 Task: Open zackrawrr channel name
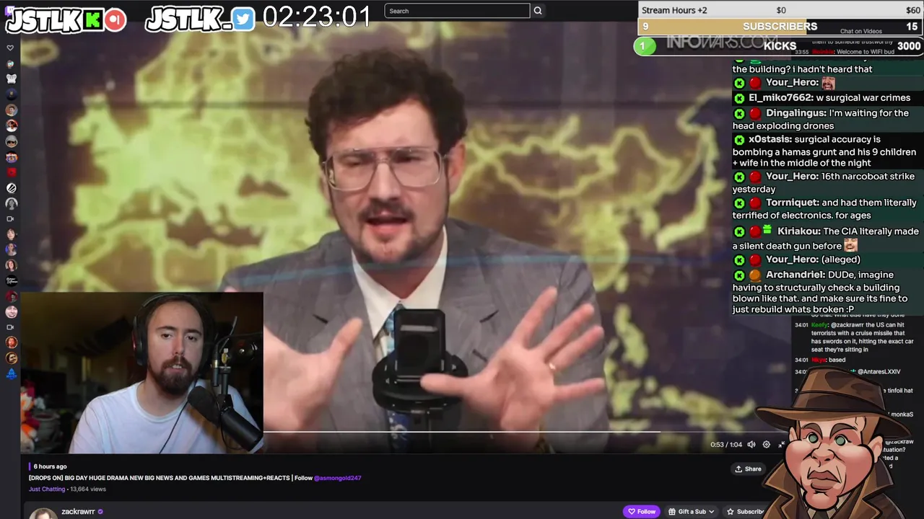click(78, 512)
